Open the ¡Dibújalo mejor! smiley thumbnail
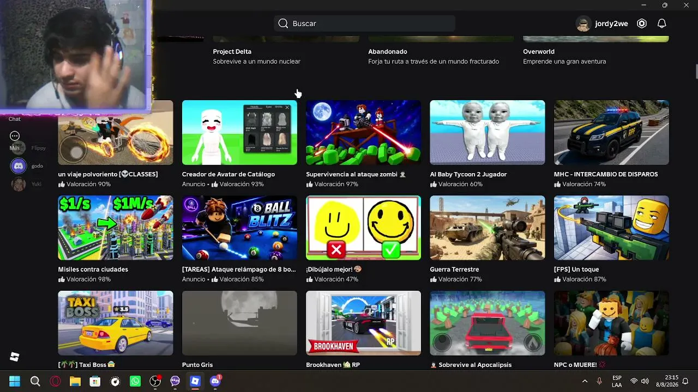 point(363,228)
